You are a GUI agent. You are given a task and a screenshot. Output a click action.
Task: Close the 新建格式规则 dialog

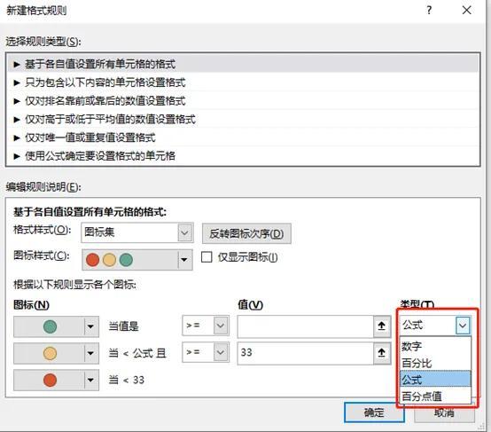tap(466, 11)
